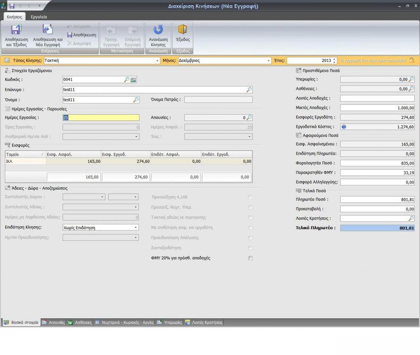Open Αναδρομικά Ημ/νία Από dropdown
The height and width of the screenshot is (355, 420).
pos(136,137)
